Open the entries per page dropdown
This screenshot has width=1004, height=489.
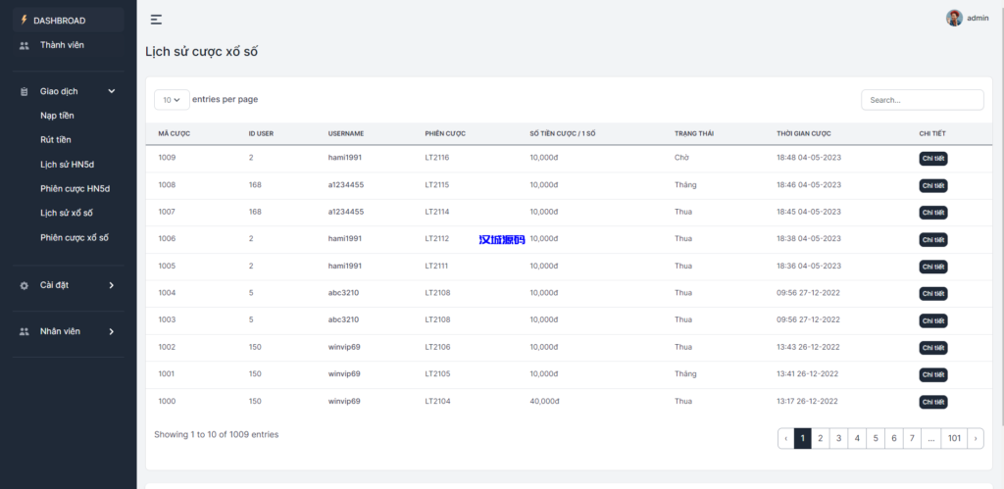[172, 100]
